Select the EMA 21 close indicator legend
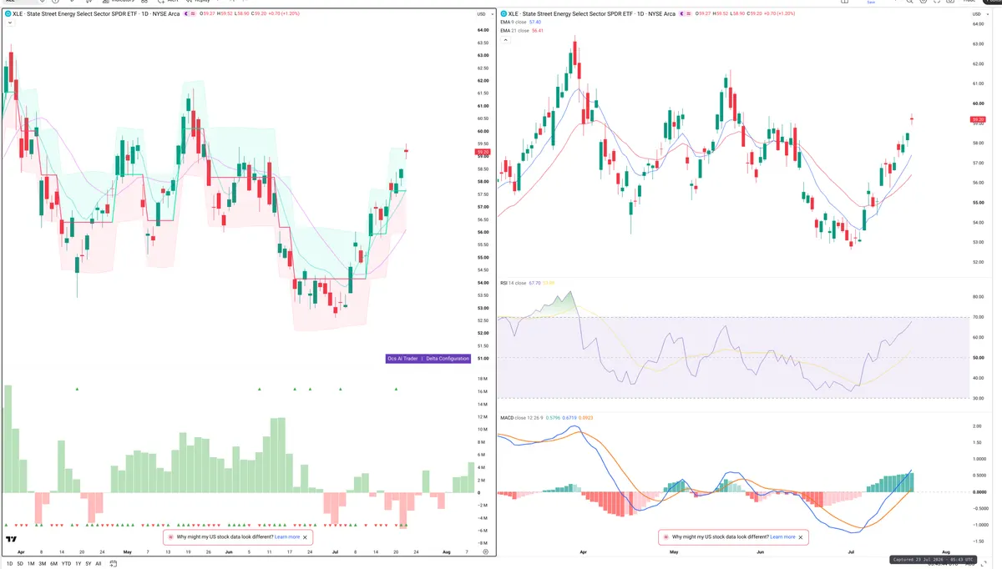Screen dimensions: 1002x569 click(x=515, y=31)
